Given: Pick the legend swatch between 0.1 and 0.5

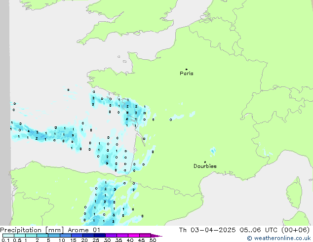Looking at the screenshot, I should click(8, 236).
